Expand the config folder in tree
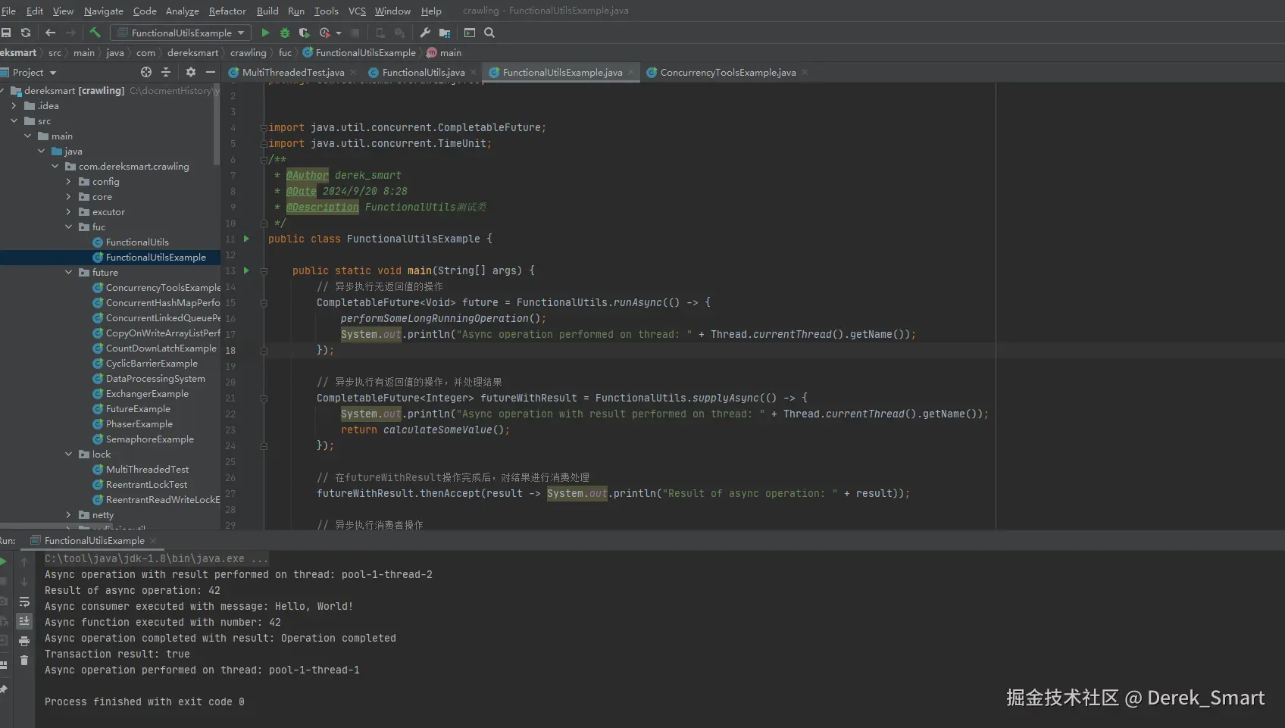This screenshot has width=1285, height=728. coord(69,182)
